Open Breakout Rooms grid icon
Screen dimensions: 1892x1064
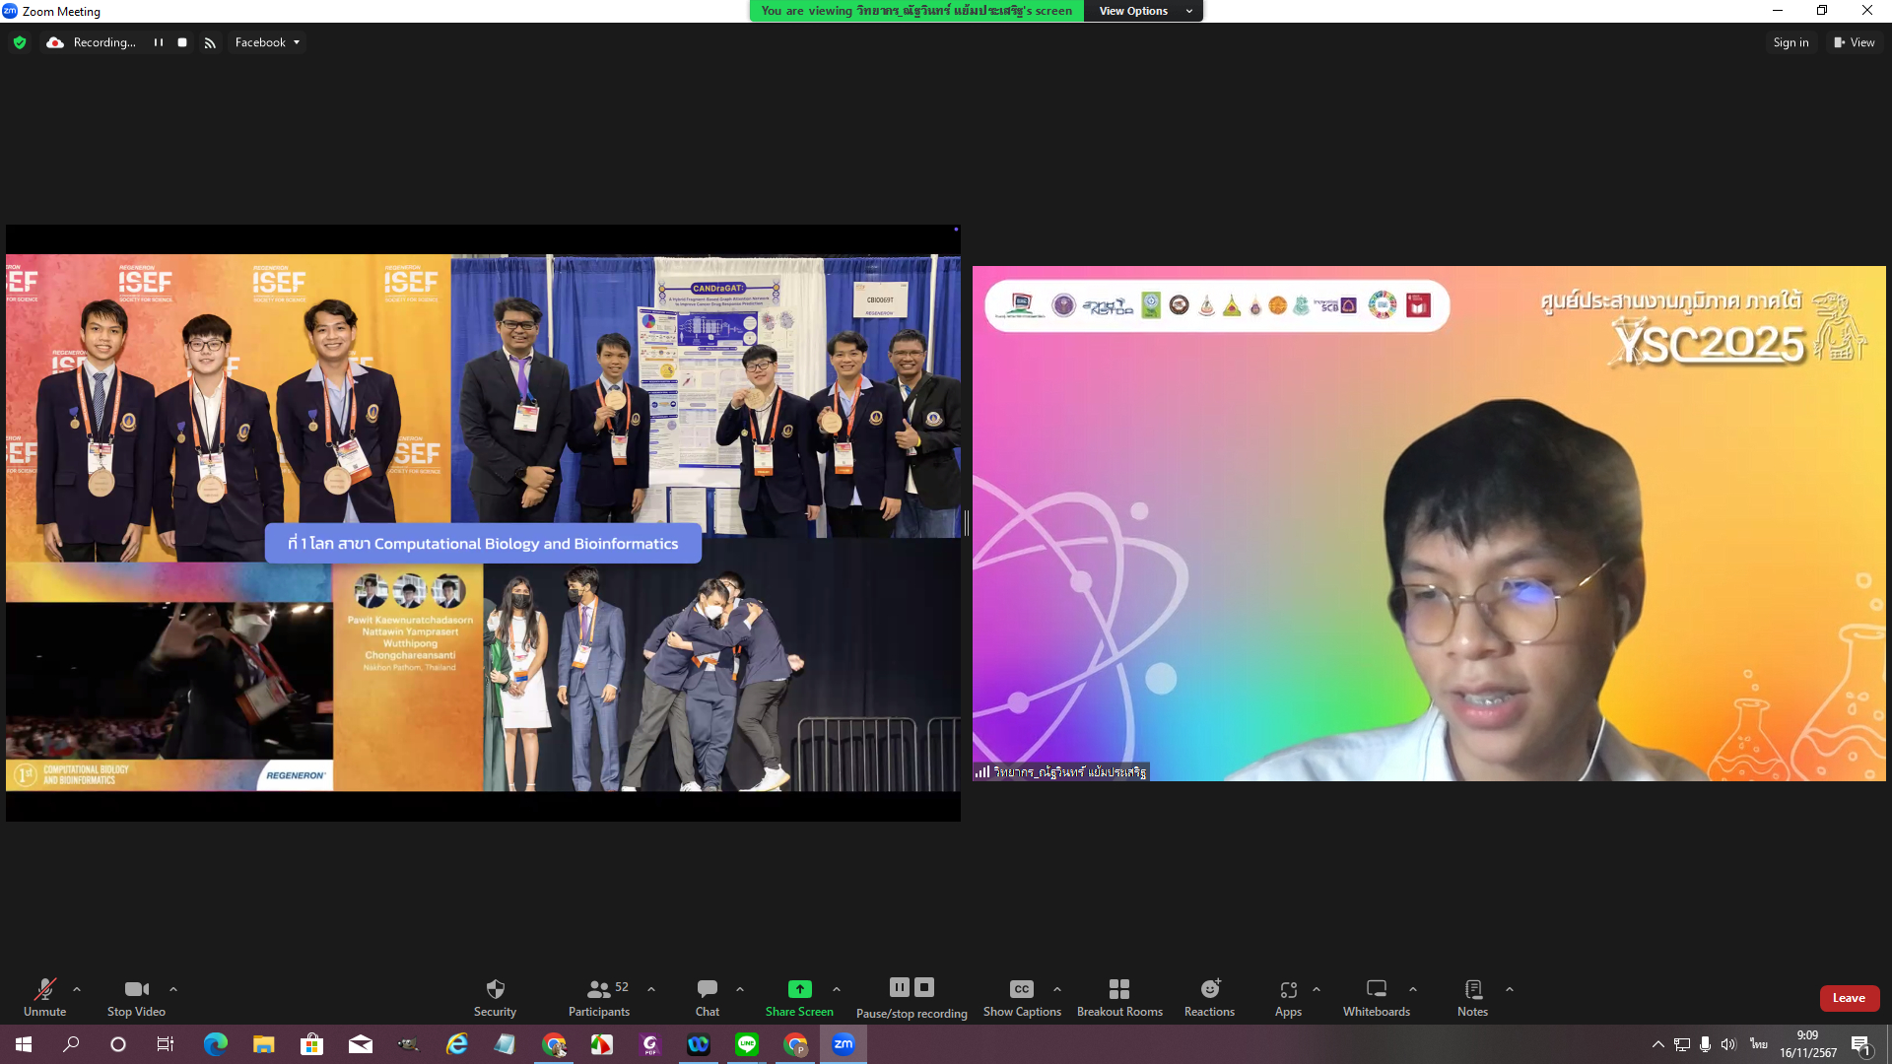[x=1118, y=989]
